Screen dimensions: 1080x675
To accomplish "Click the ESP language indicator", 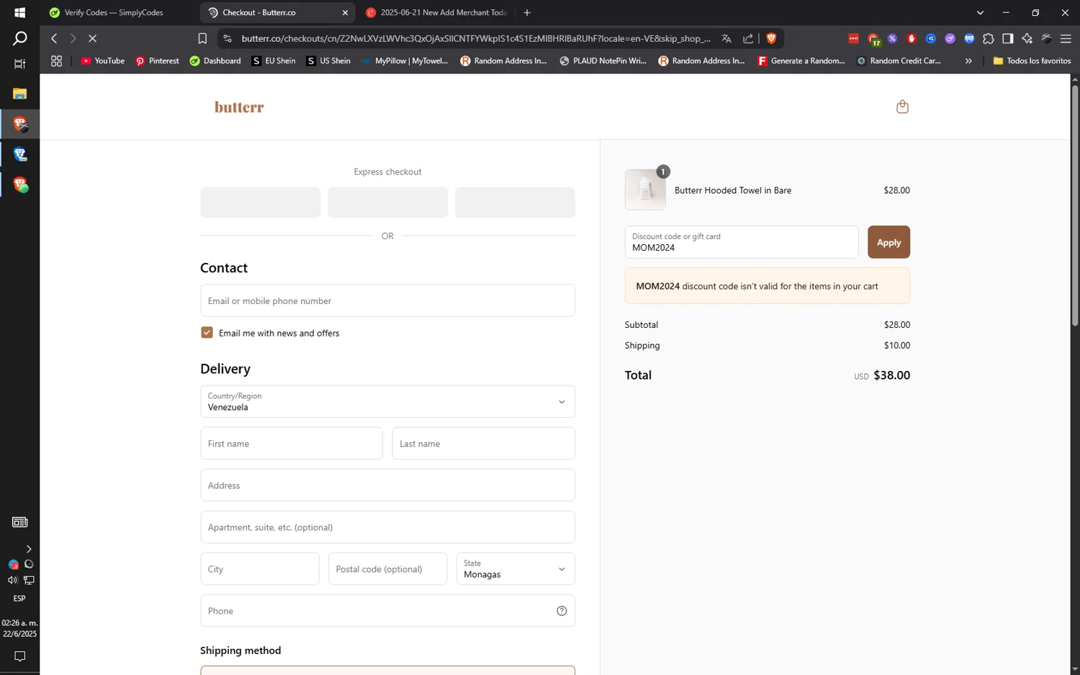I will pos(19,599).
